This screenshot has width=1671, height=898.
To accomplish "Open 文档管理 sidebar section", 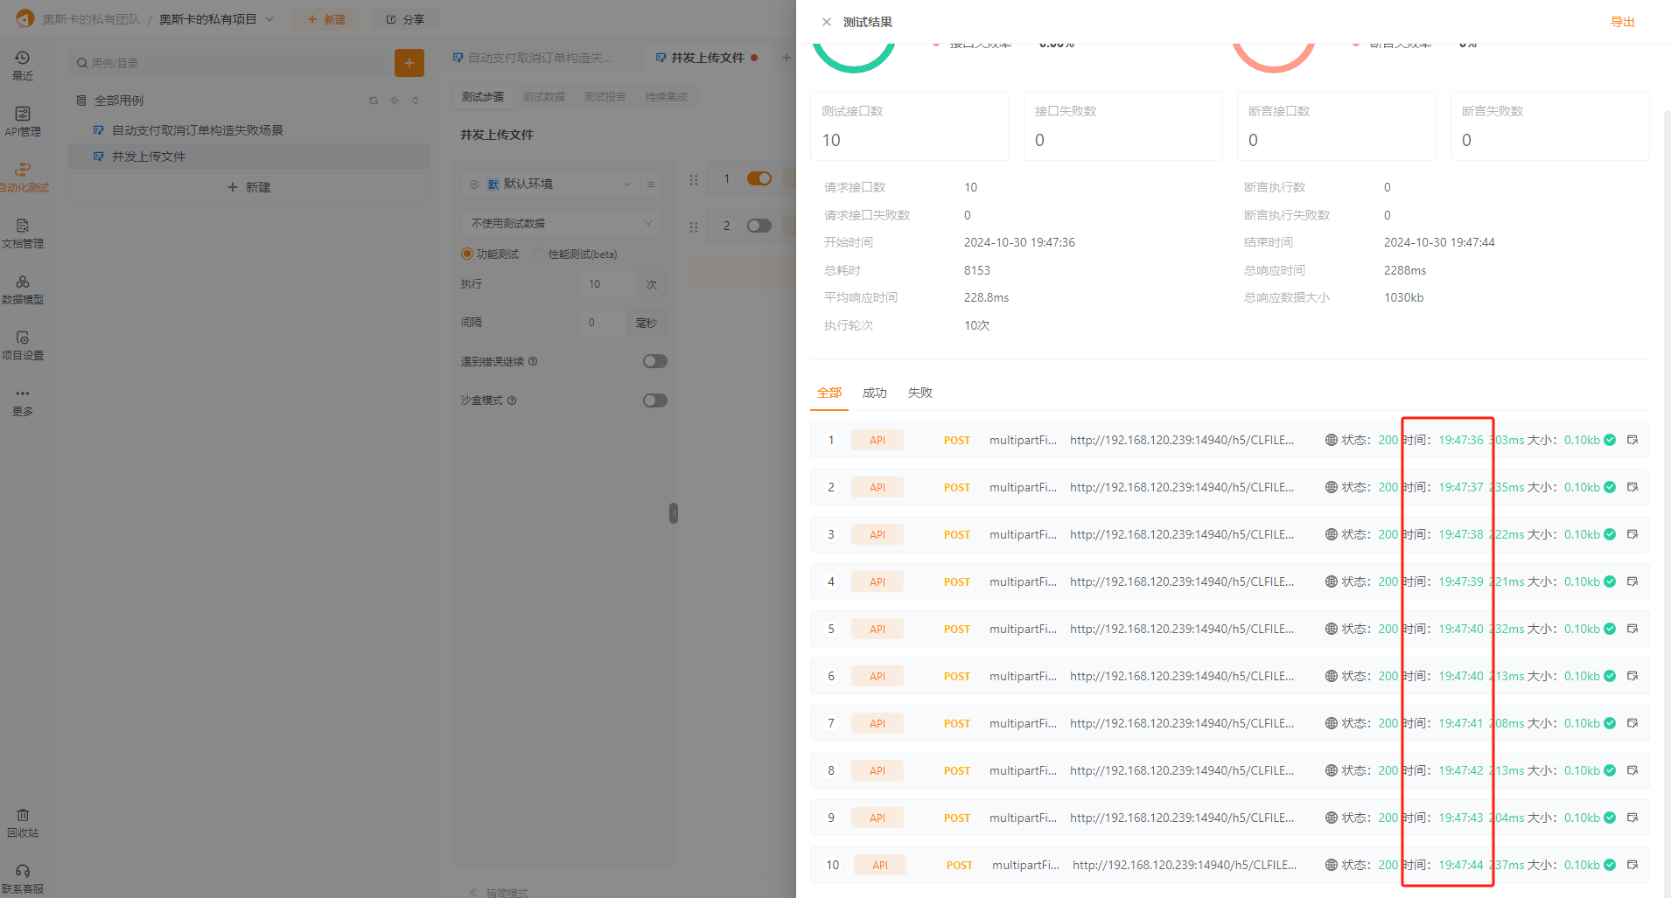I will click(x=23, y=233).
